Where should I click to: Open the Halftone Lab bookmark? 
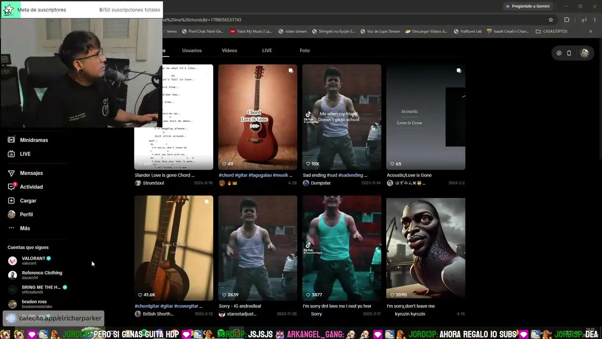pyautogui.click(x=468, y=32)
